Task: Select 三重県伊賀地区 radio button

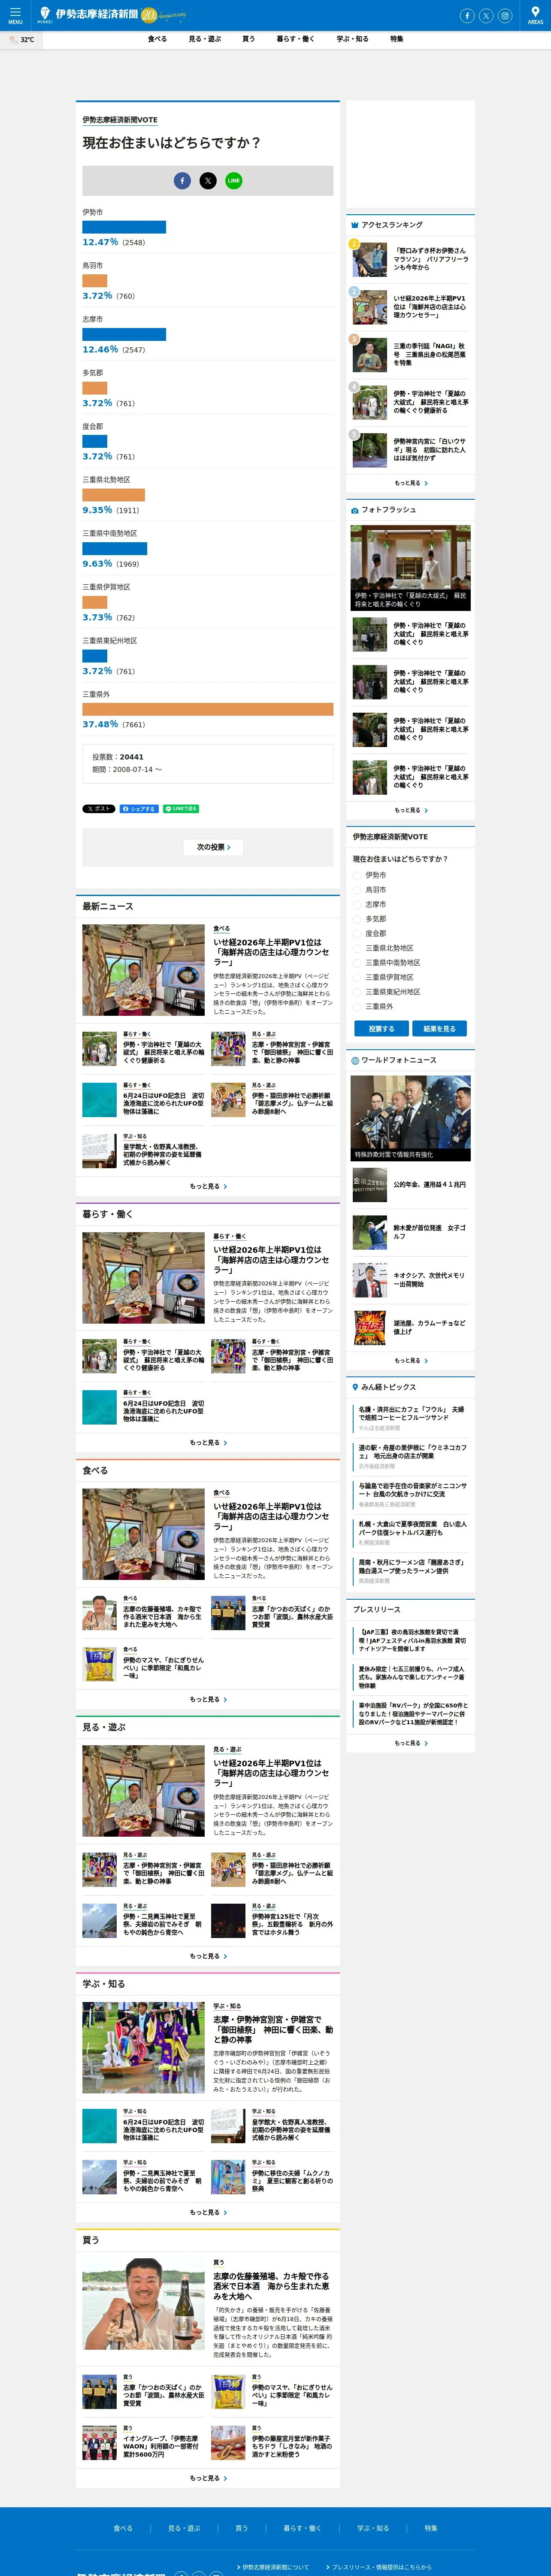Action: (x=357, y=977)
